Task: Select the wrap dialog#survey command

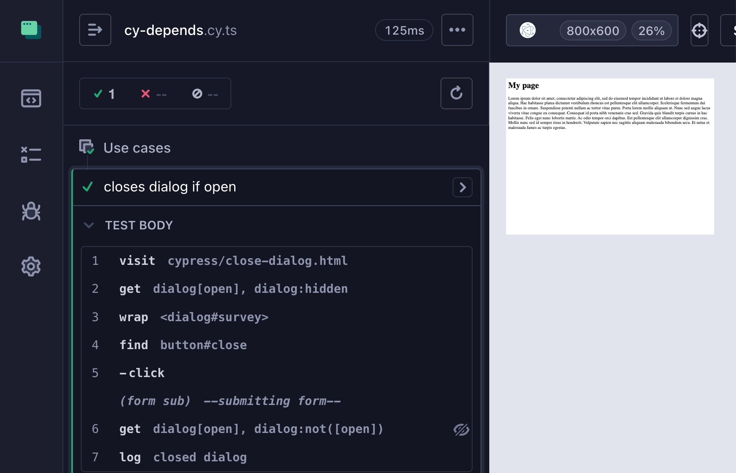Action: point(277,317)
